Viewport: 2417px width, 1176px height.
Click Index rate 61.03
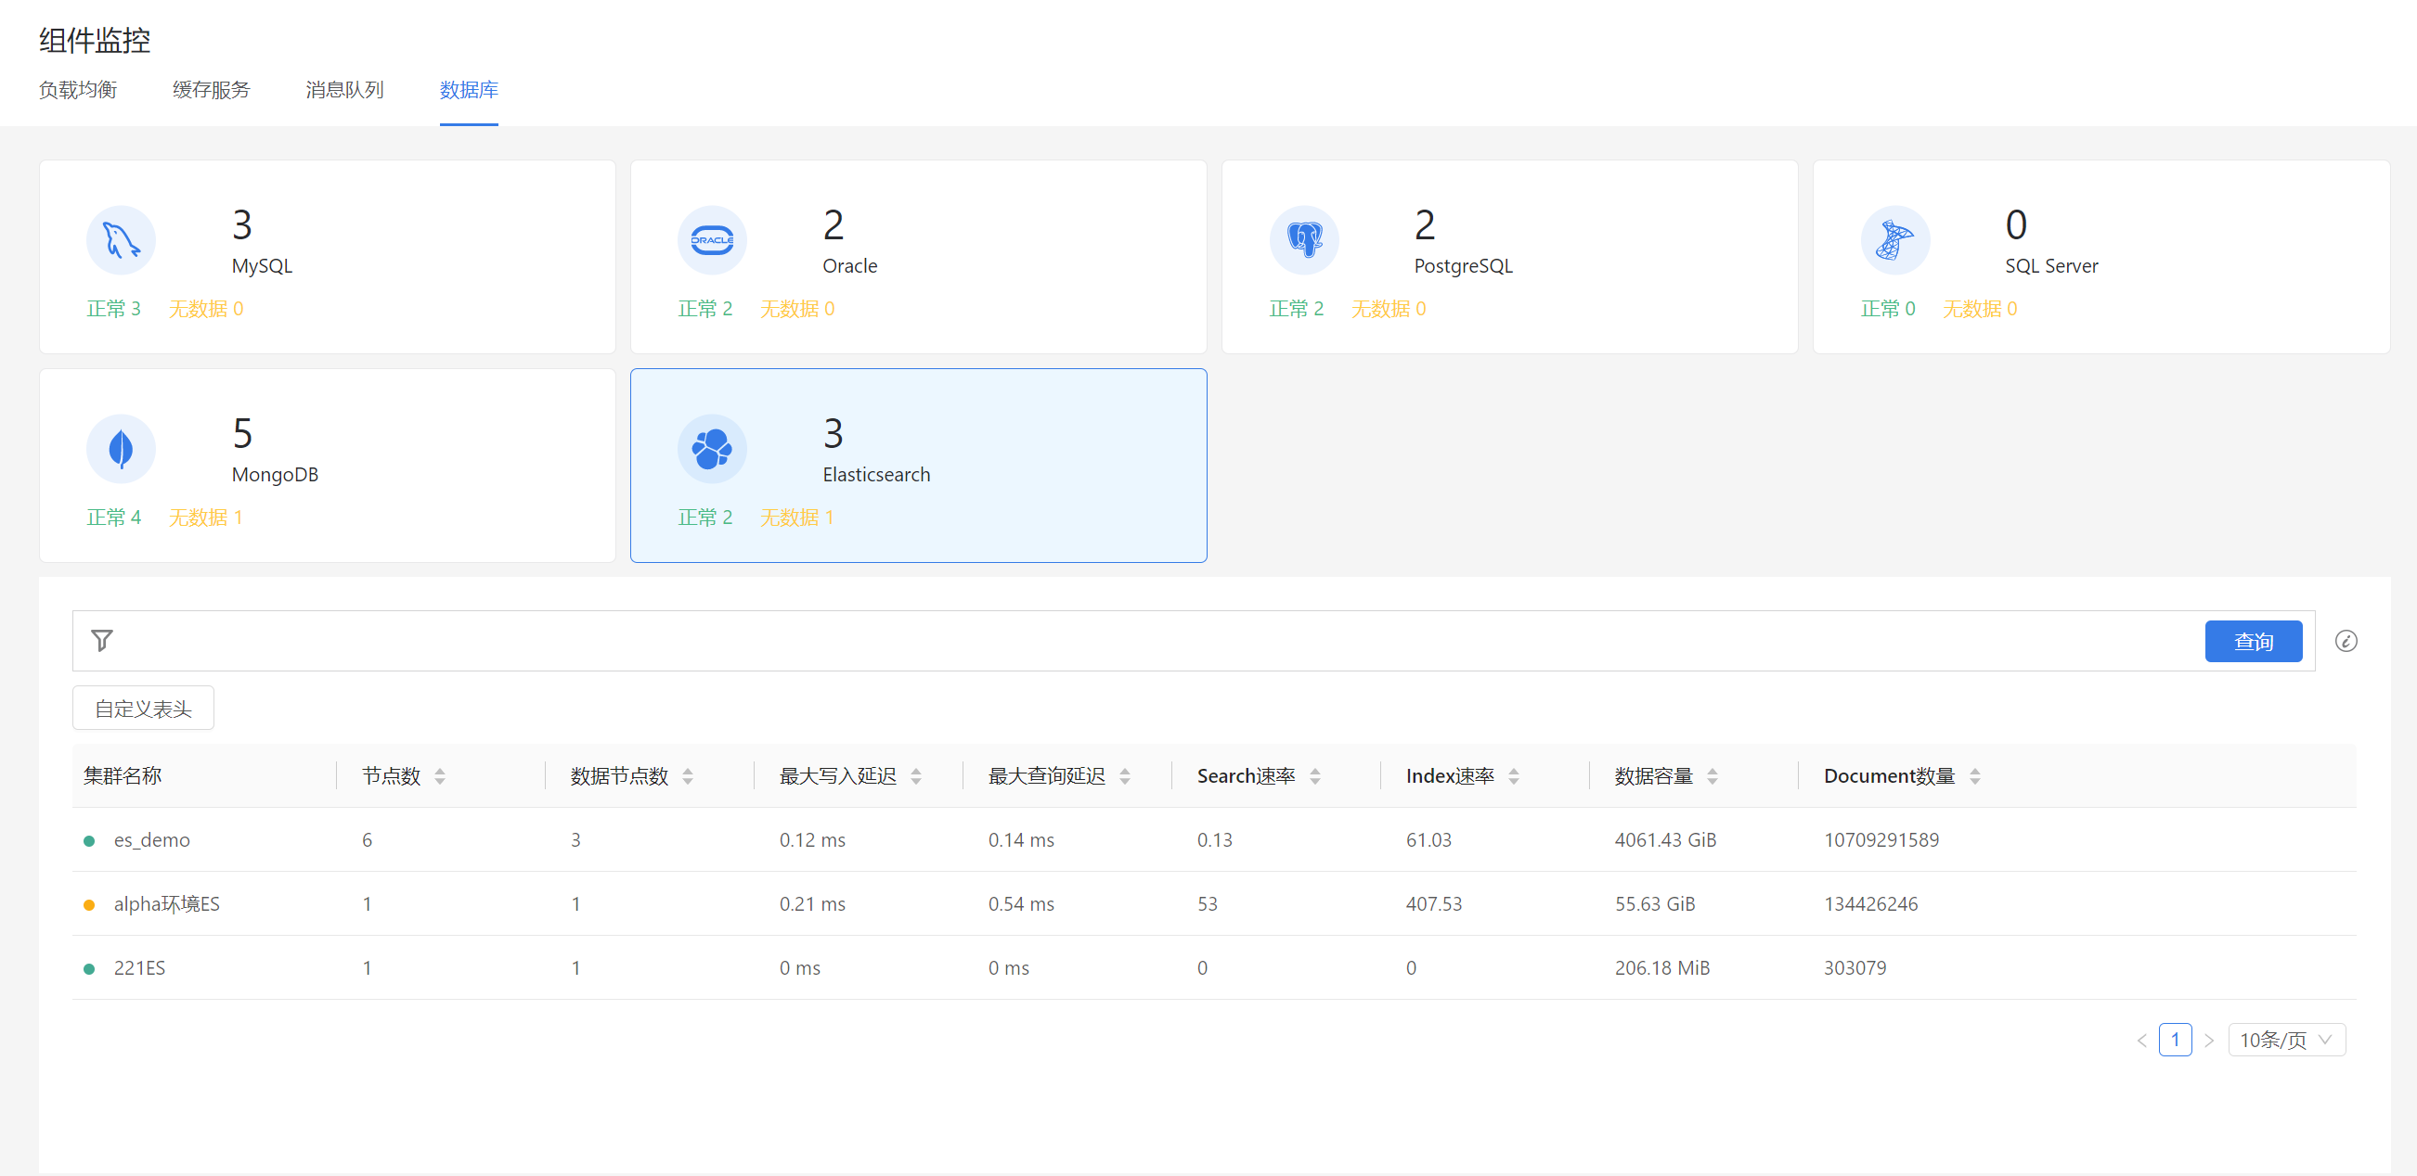pos(1428,839)
